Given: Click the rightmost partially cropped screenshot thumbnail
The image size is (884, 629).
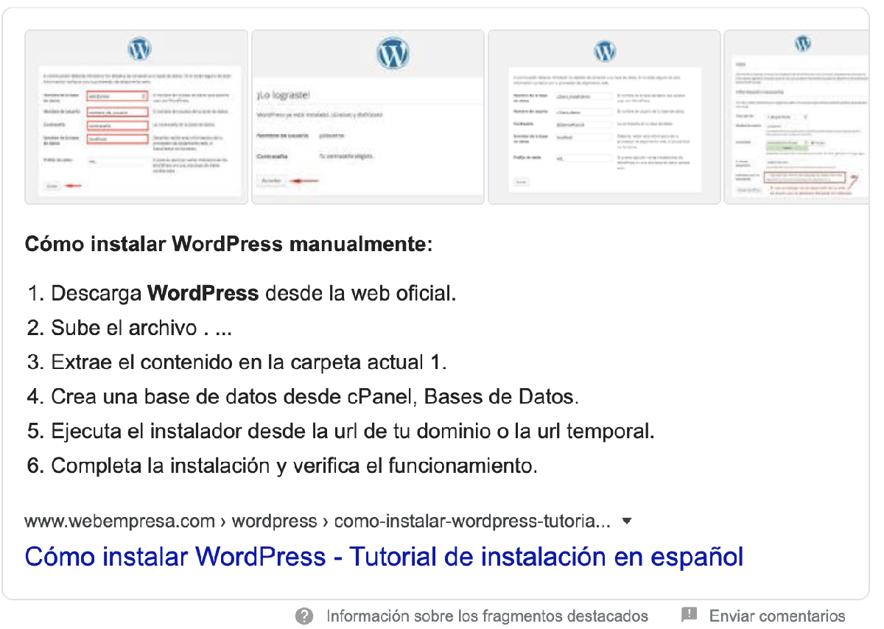Looking at the screenshot, I should tap(799, 116).
